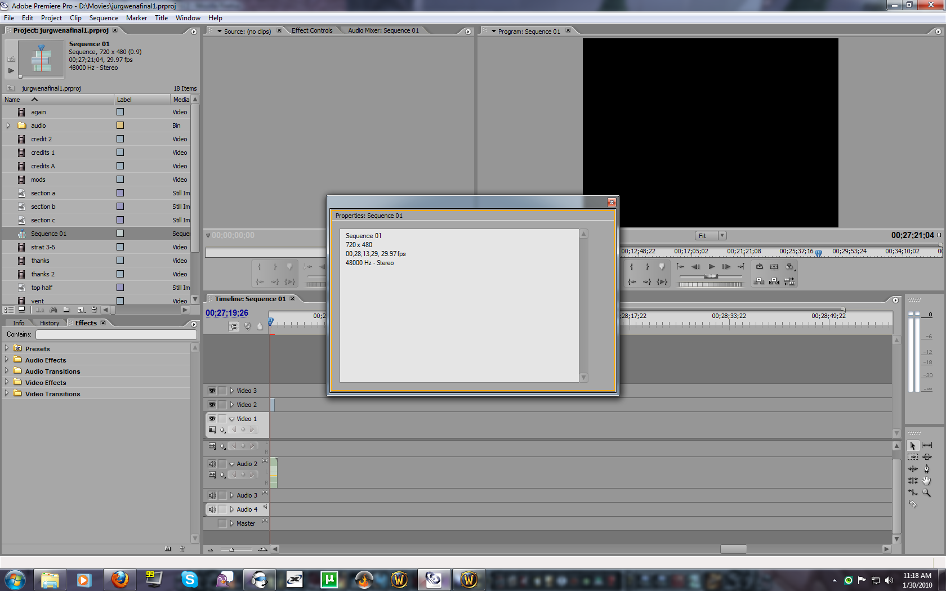Go to In point in Program monitor

(x=632, y=281)
